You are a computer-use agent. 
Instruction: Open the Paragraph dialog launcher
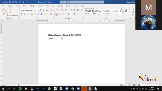(x=83, y=18)
